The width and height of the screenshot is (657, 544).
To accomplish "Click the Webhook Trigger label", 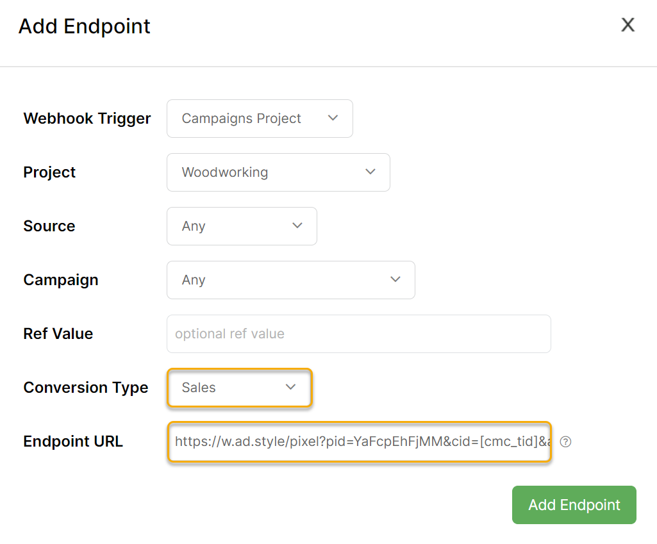I will (87, 119).
